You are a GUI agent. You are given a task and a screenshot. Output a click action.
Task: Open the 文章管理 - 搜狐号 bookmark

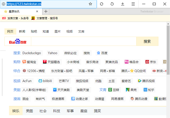pyautogui.click(x=44, y=18)
